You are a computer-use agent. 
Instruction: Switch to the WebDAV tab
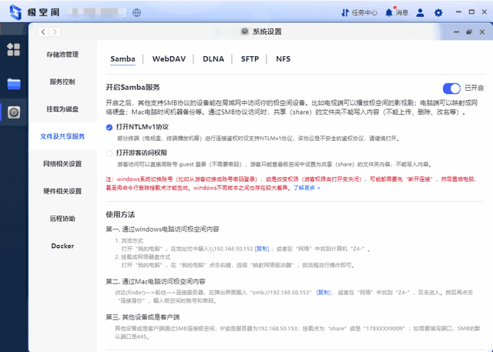pos(169,59)
